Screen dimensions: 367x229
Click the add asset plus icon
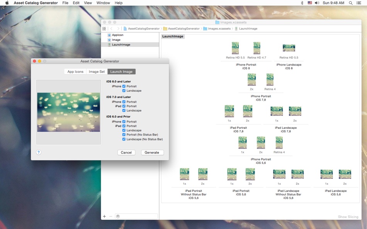(x=104, y=216)
